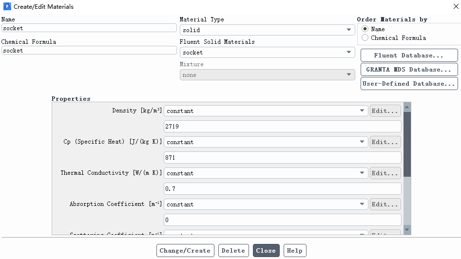Click the properties scrollbar up arrow
This screenshot has width=461, height=259.
(407, 107)
